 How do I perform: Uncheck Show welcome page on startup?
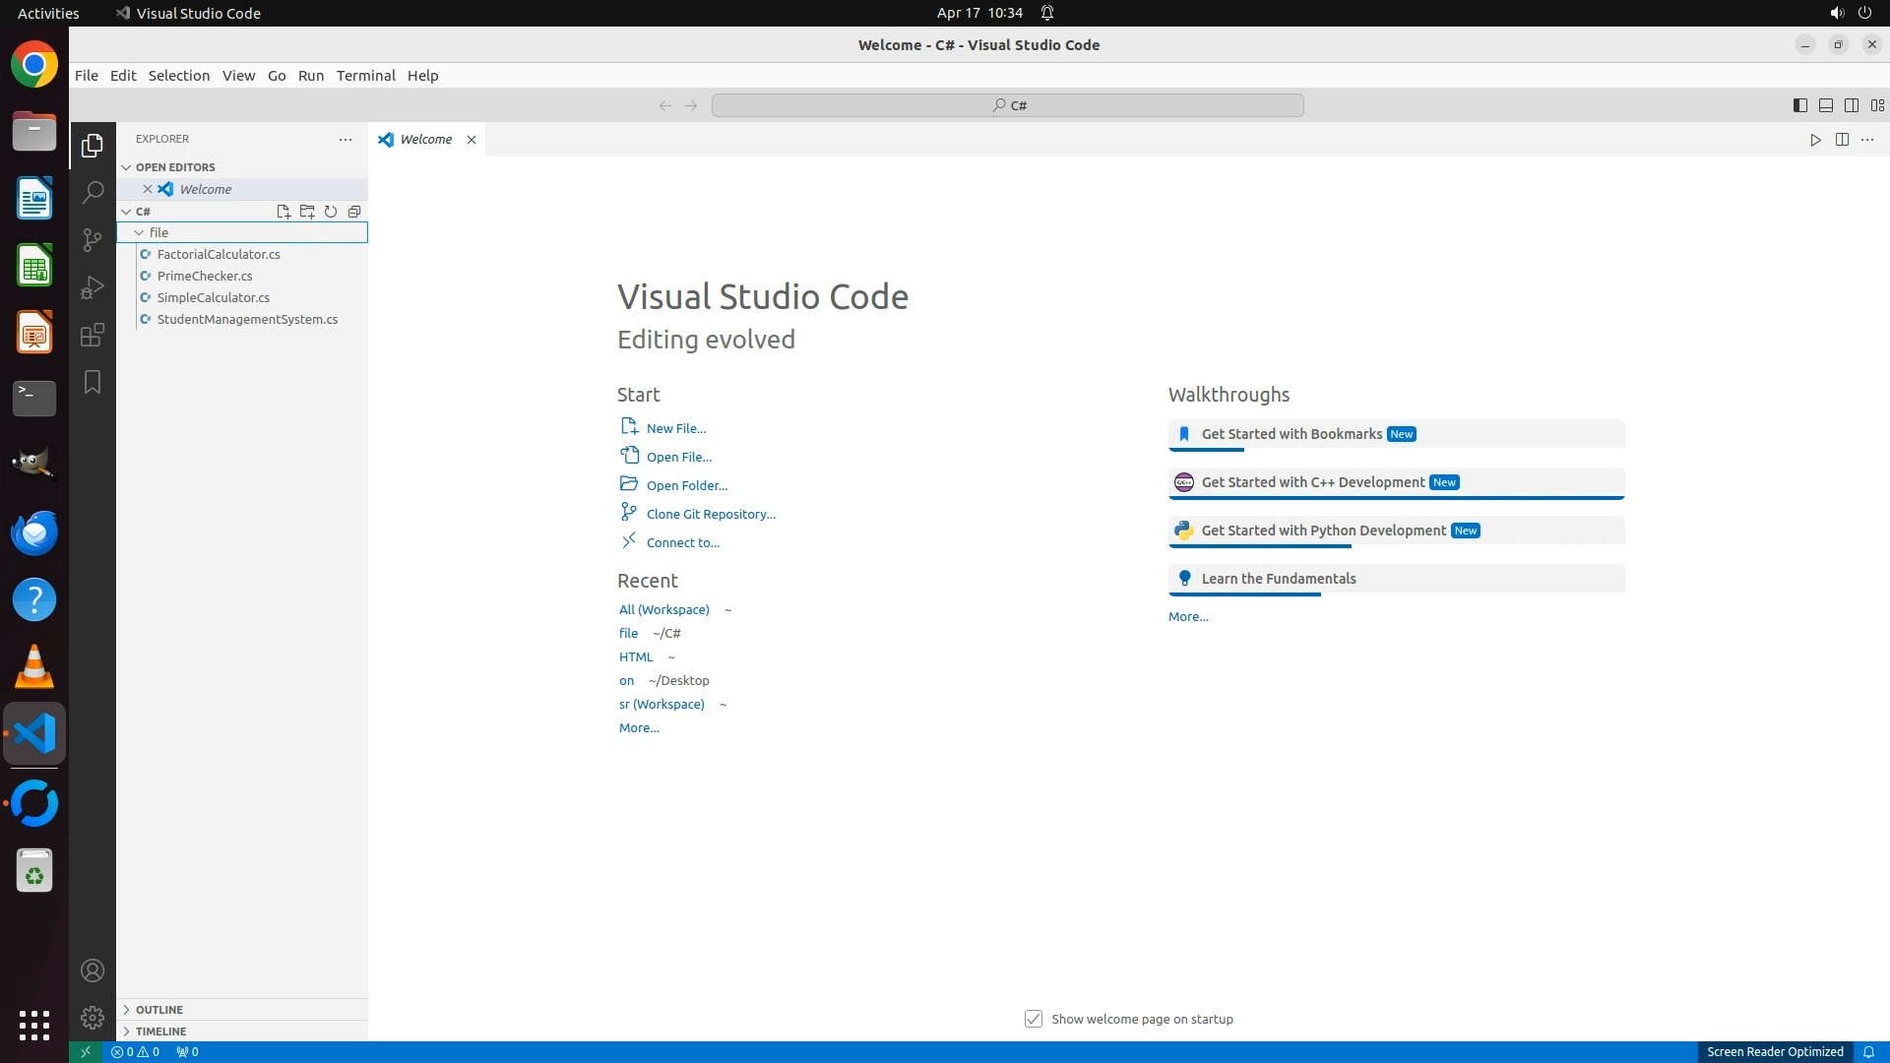pyautogui.click(x=1034, y=1019)
